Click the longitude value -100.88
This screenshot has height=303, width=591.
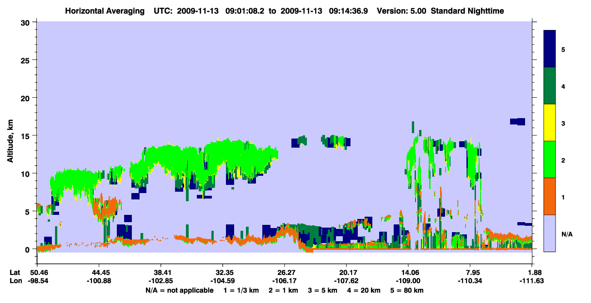pos(99,281)
